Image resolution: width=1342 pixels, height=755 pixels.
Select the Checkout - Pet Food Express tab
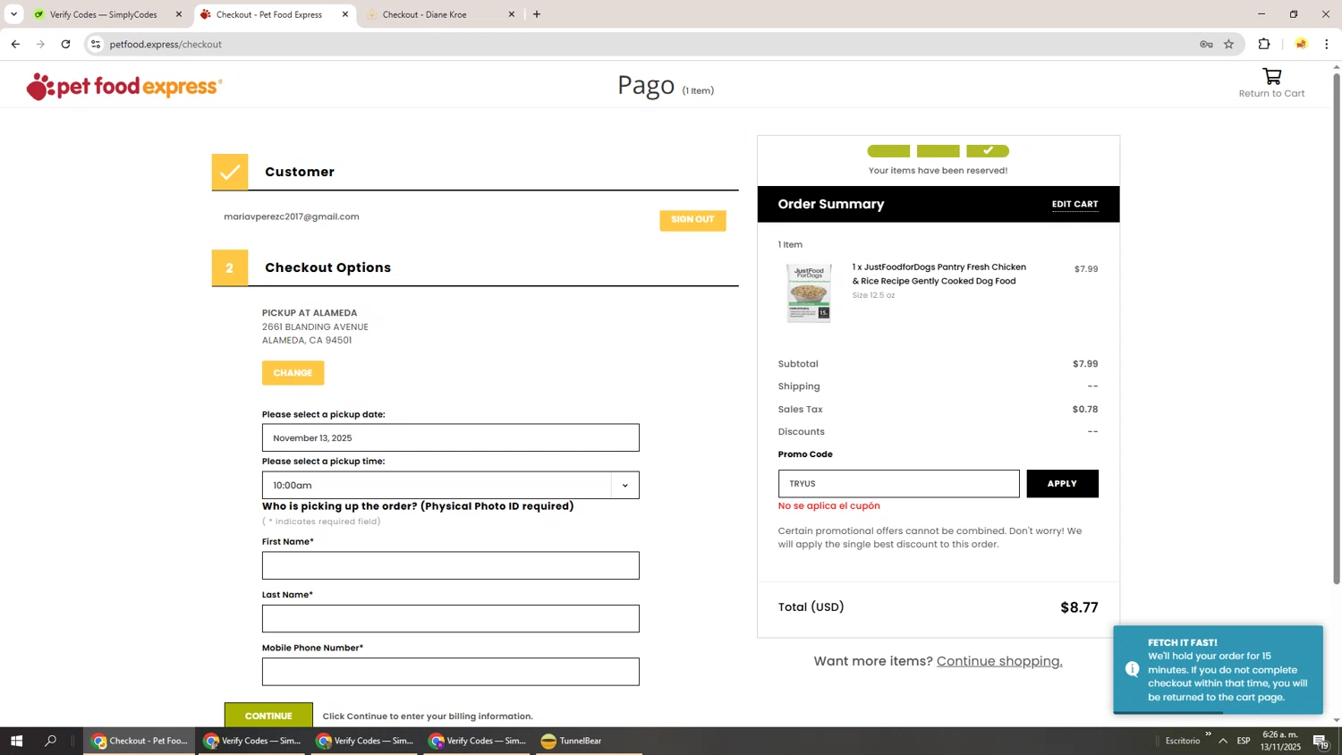pyautogui.click(x=268, y=14)
